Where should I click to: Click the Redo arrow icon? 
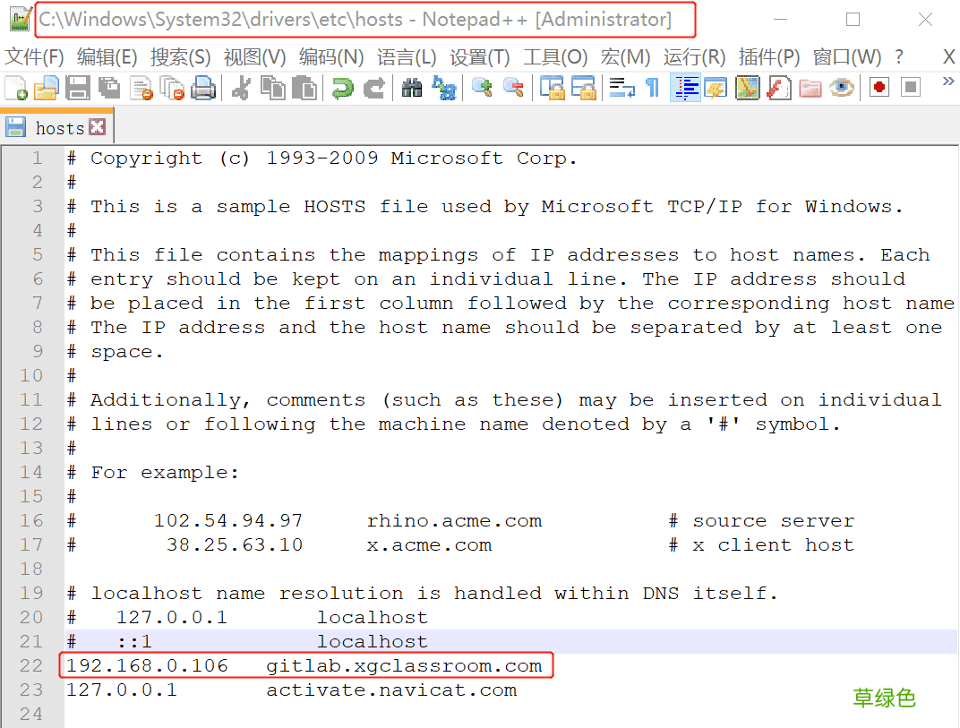(x=373, y=88)
